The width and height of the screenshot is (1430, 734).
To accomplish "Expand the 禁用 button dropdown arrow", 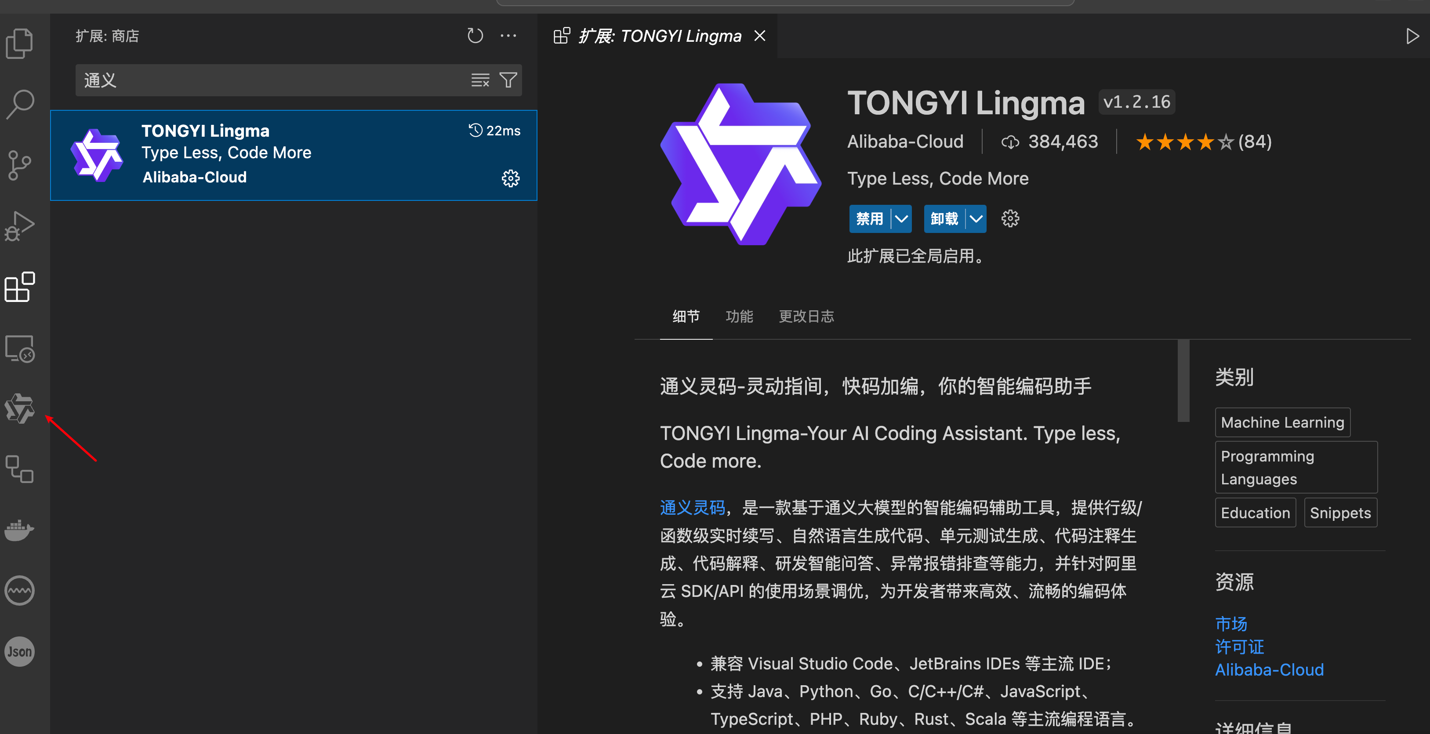I will (x=901, y=219).
